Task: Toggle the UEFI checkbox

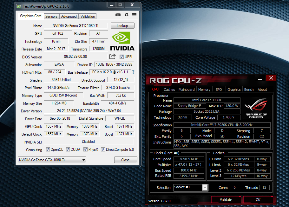Action: (x=122, y=57)
